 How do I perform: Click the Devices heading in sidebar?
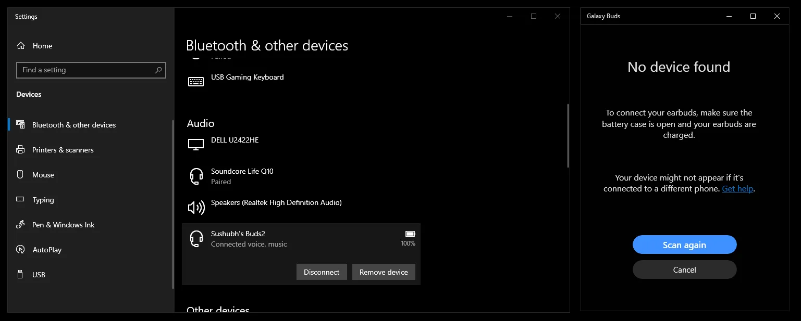29,94
